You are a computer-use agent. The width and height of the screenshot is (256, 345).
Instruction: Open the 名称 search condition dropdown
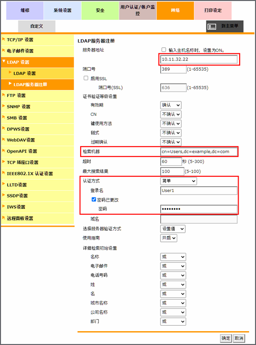click(x=173, y=257)
